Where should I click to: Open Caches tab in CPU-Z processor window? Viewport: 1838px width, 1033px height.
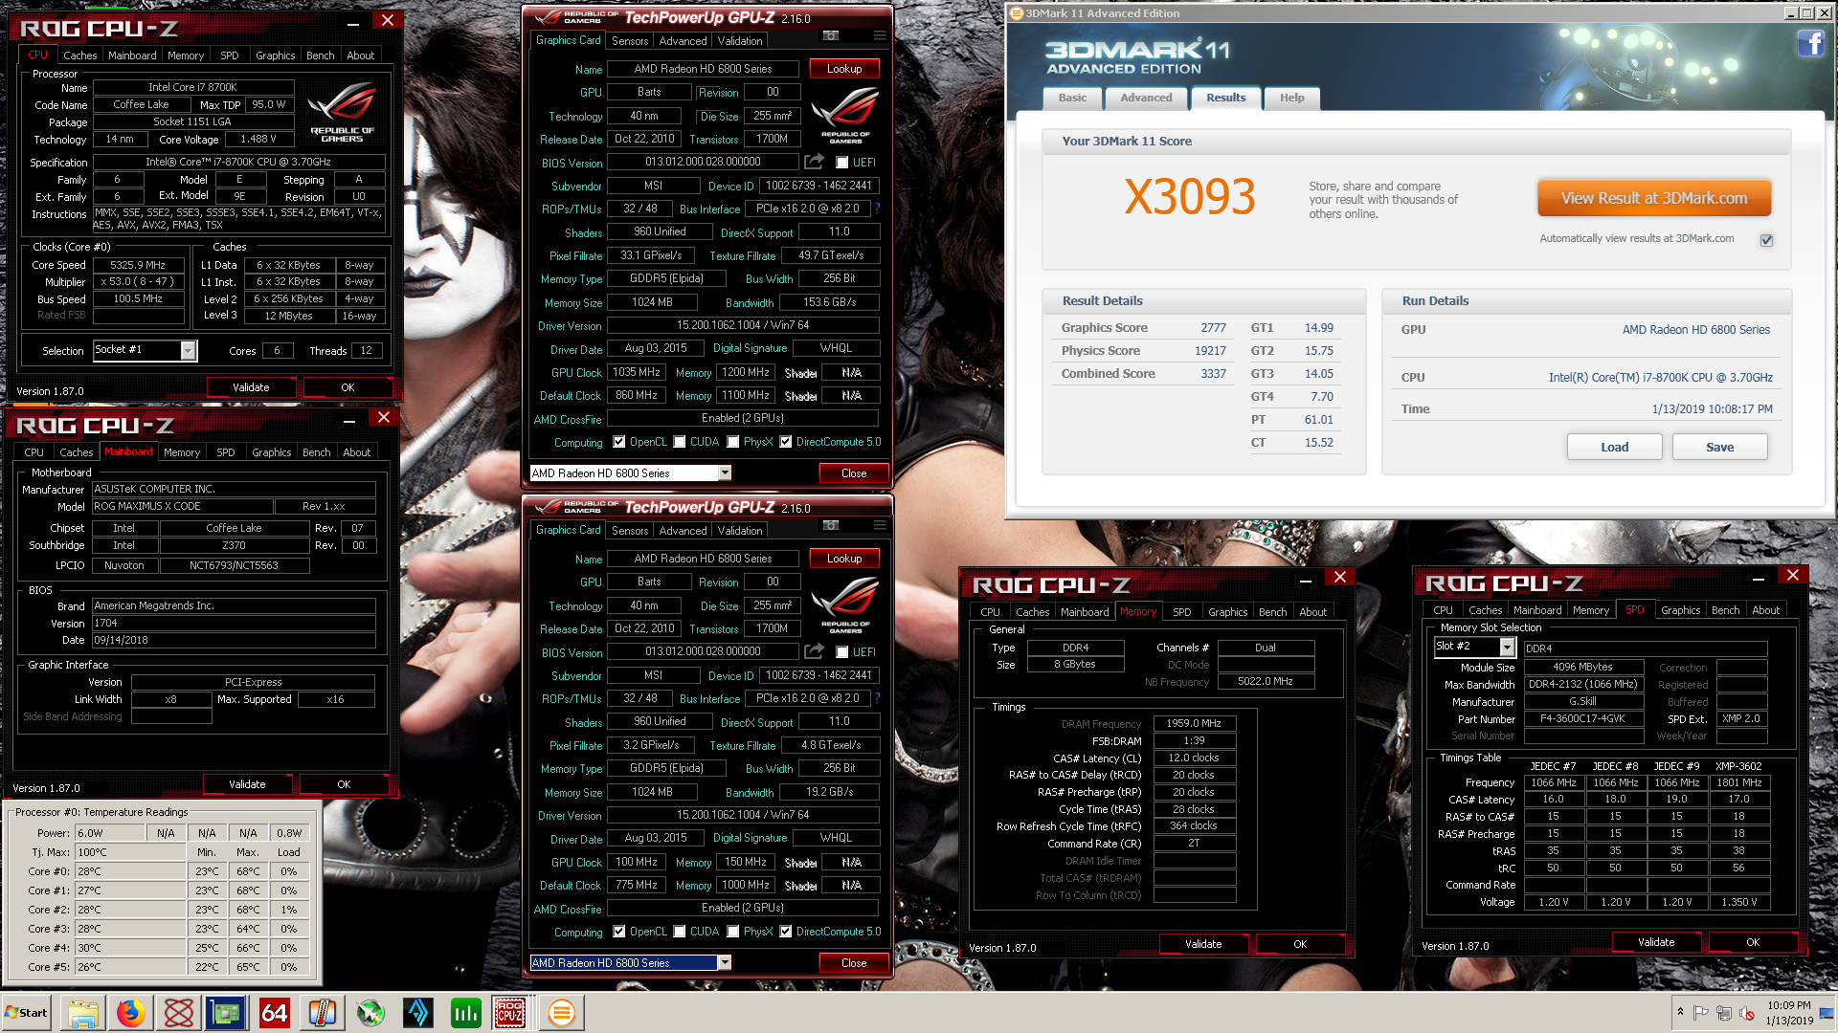click(80, 55)
